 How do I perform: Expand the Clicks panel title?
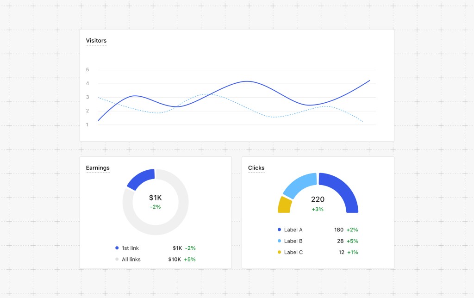pos(256,168)
